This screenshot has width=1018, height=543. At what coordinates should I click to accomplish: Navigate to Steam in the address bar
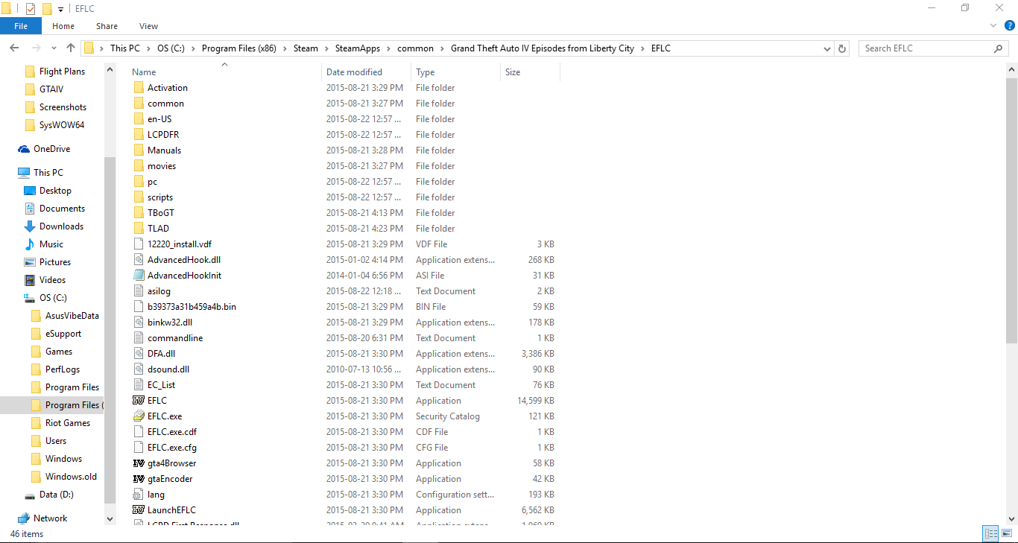(306, 48)
